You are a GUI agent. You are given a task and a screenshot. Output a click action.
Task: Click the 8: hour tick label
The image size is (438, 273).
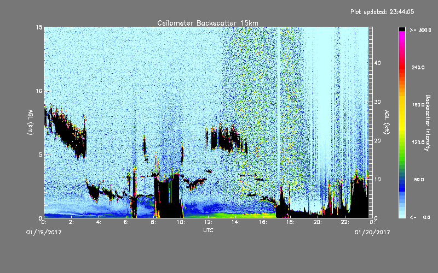[154, 222]
